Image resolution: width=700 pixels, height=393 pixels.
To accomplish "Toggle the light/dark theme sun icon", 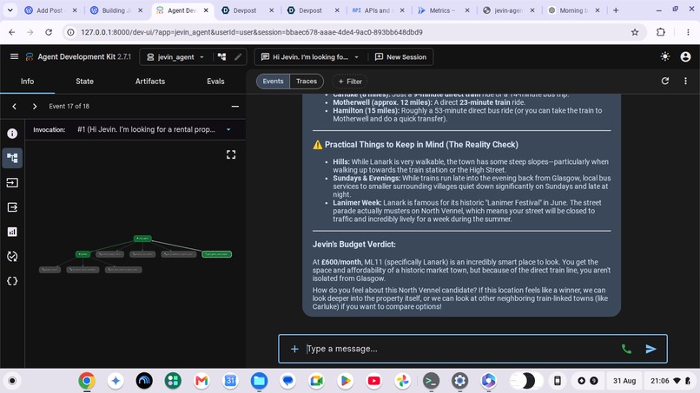I will coord(664,56).
